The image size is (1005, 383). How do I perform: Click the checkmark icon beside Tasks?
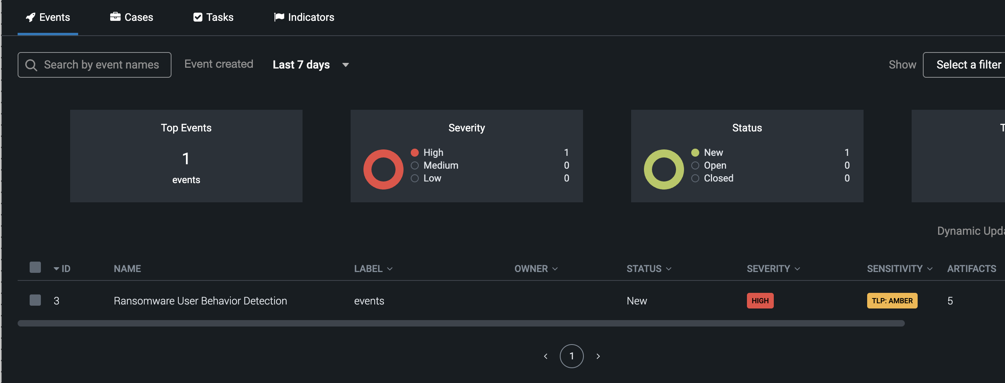tap(198, 17)
